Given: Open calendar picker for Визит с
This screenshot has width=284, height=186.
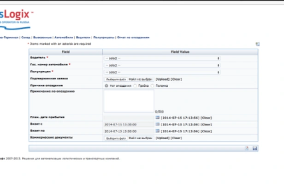Looking at the screenshot, I should tap(157, 124).
